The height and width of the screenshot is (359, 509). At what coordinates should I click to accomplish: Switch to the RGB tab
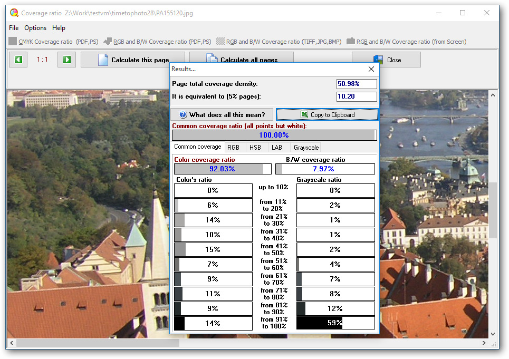233,148
